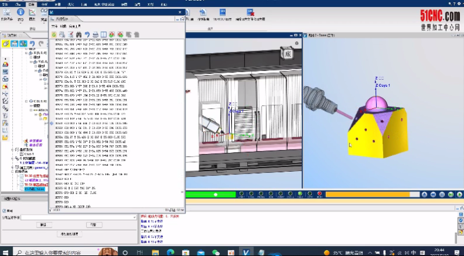Click the blue undo arrow in NC program toolbar
Viewport: 464px width, 256px height.
tap(87, 35)
